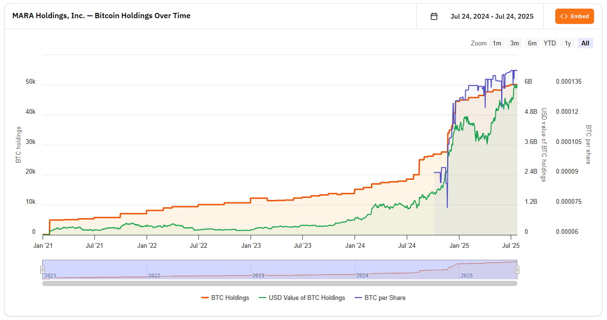The height and width of the screenshot is (320, 607).
Task: Click the 20k BTC holdings axis value
Action: pos(30,172)
